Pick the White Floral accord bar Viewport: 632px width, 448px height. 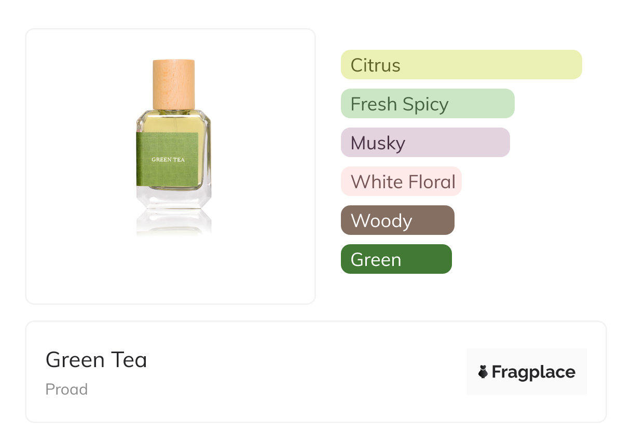click(x=401, y=181)
